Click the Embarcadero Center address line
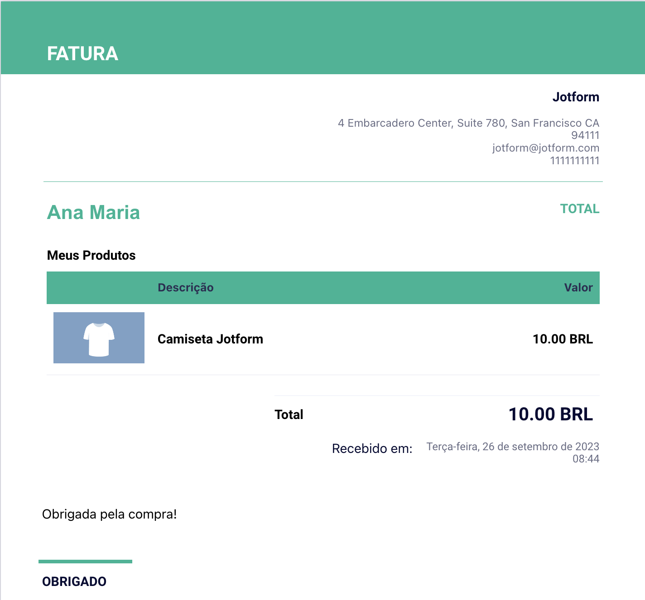Screen dimensions: 645x600 pos(468,123)
